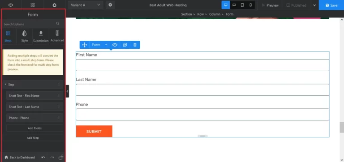Click the move handle icon on form toolbar
Image resolution: width=344 pixels, height=162 pixels.
85,45
